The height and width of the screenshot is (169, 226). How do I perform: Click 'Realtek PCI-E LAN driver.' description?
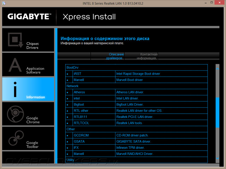point(135,117)
